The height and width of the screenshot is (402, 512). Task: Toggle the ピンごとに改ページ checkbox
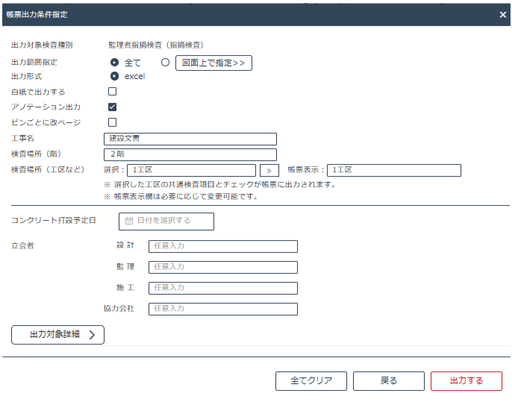[x=113, y=122]
